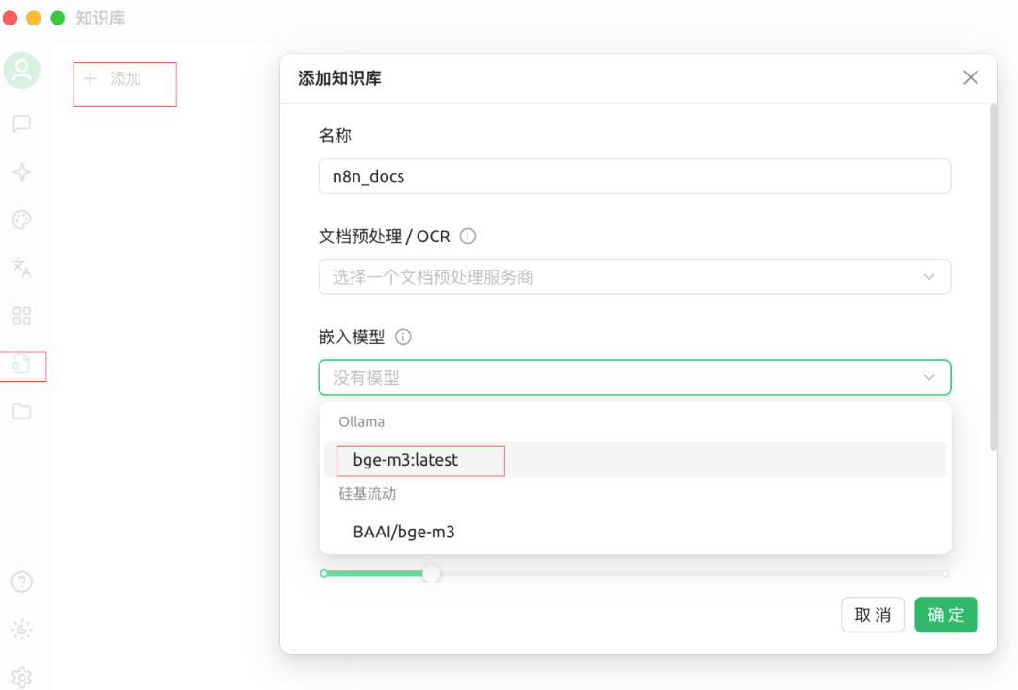Click the 硅基流动 group label

368,494
